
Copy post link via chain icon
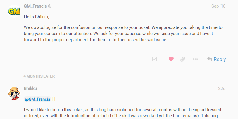pyautogui.click(x=183, y=59)
